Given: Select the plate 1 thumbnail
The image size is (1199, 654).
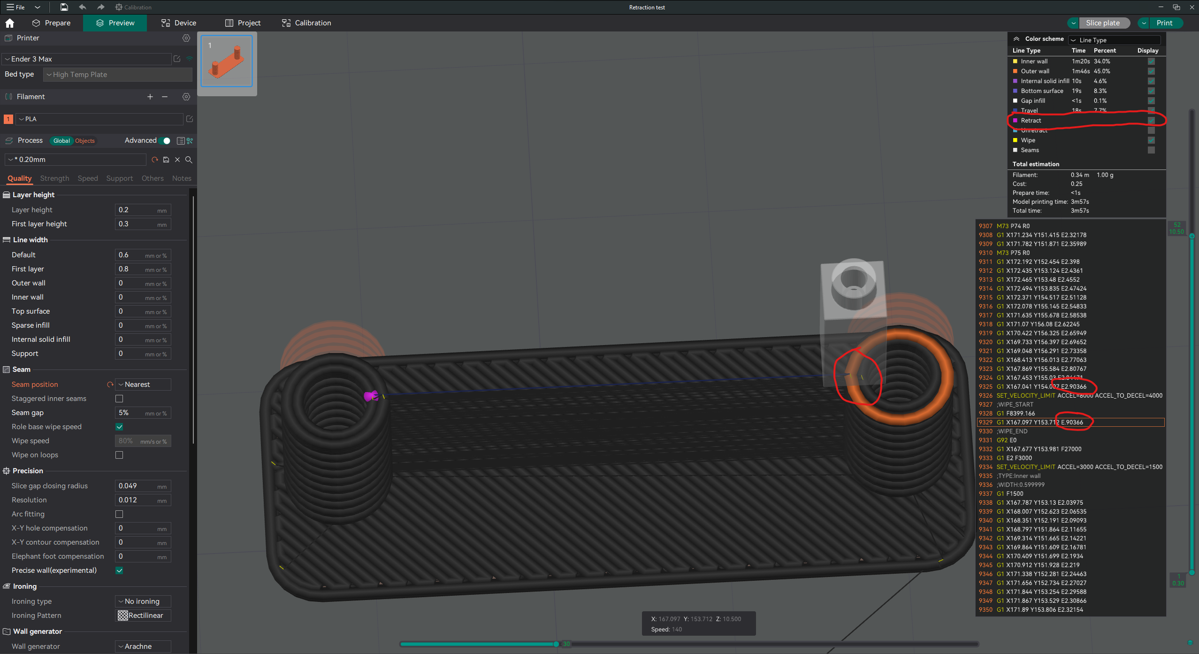Looking at the screenshot, I should [x=227, y=62].
